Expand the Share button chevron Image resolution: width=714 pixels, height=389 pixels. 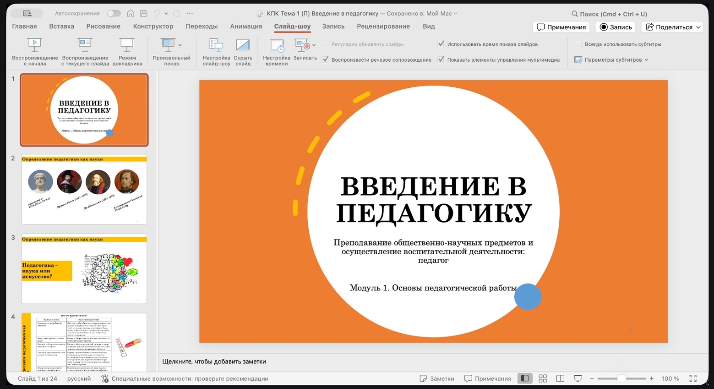[x=698, y=27]
